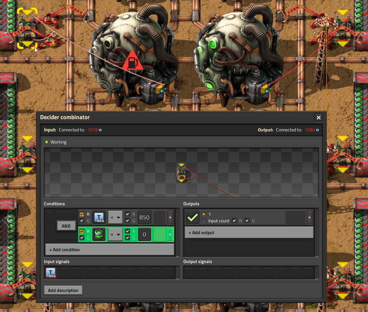368x312 pixels.
Task: Click the T signal icon in first condition
Action: [99, 217]
